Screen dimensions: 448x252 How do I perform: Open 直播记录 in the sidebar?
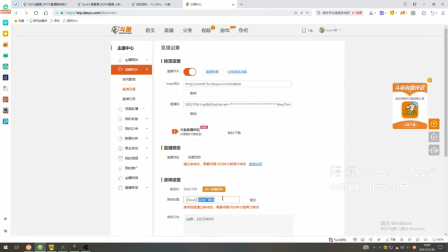coord(129,99)
